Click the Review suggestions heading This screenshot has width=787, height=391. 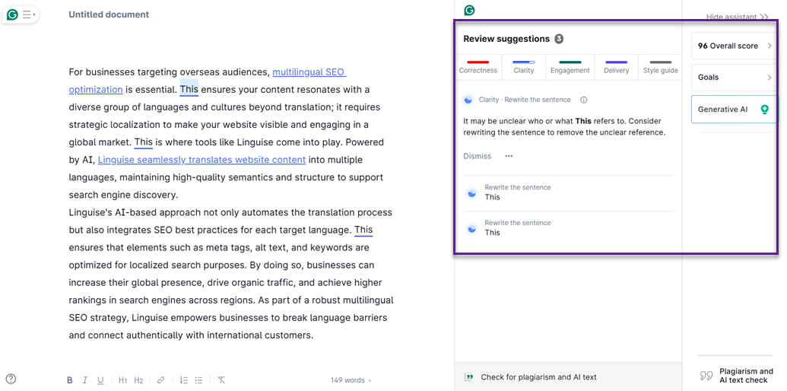506,39
